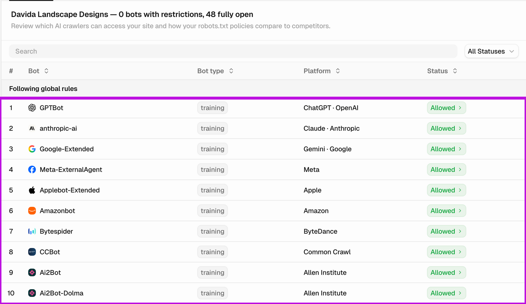Click the anthropic-ai logo icon
Image resolution: width=526 pixels, height=304 pixels.
pyautogui.click(x=32, y=128)
